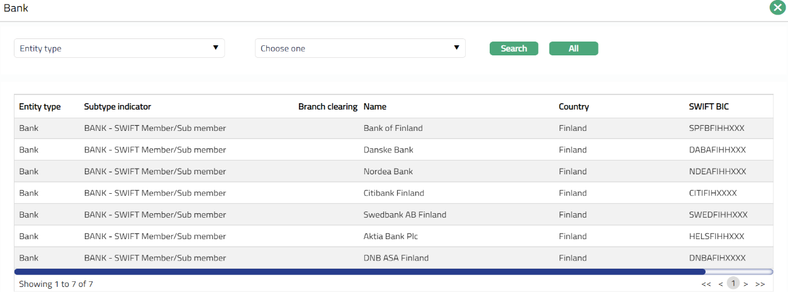Go to first page of results
The width and height of the screenshot is (788, 292).
pos(706,284)
